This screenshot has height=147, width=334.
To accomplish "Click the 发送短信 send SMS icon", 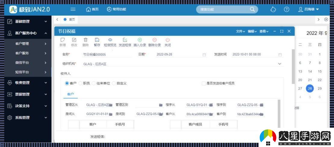I will [x=125, y=40].
